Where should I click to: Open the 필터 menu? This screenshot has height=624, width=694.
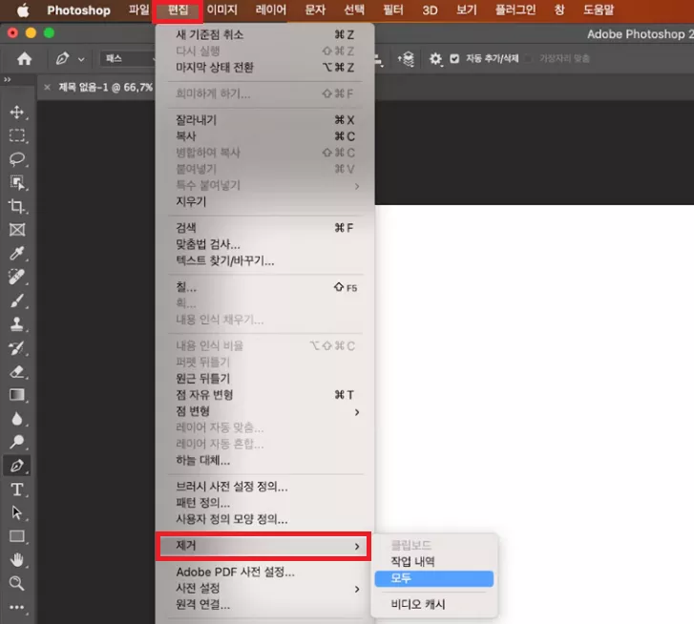[393, 10]
